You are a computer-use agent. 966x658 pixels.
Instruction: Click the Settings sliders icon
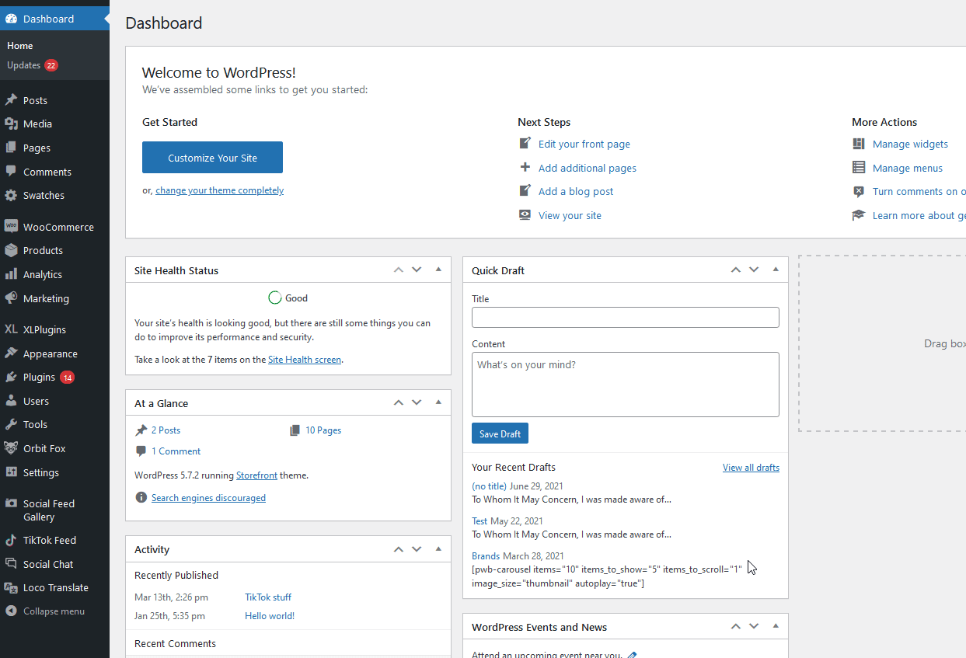11,472
